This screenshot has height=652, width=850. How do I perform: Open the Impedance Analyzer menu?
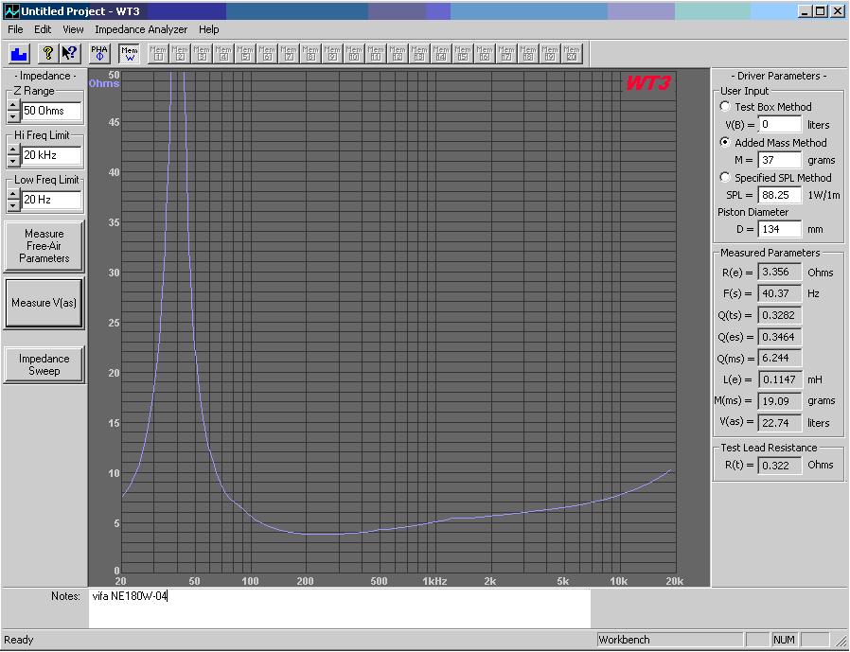140,29
